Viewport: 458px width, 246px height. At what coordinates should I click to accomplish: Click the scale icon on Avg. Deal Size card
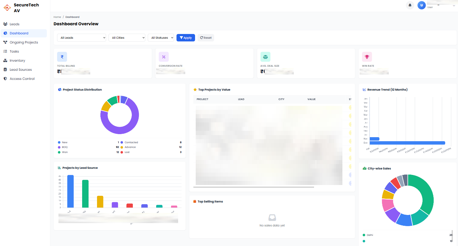[x=265, y=57]
